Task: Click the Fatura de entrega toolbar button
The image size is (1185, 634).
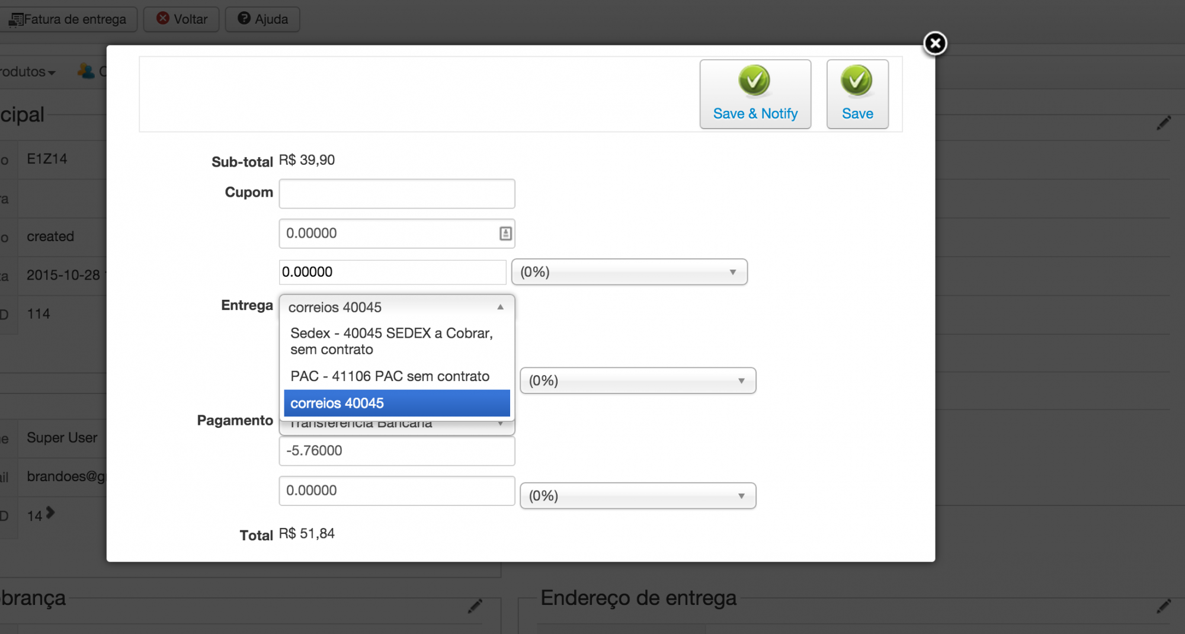Action: 69,19
